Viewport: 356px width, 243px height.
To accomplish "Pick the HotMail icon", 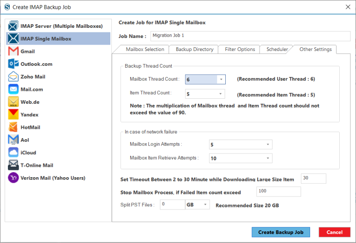I will point(13,127).
